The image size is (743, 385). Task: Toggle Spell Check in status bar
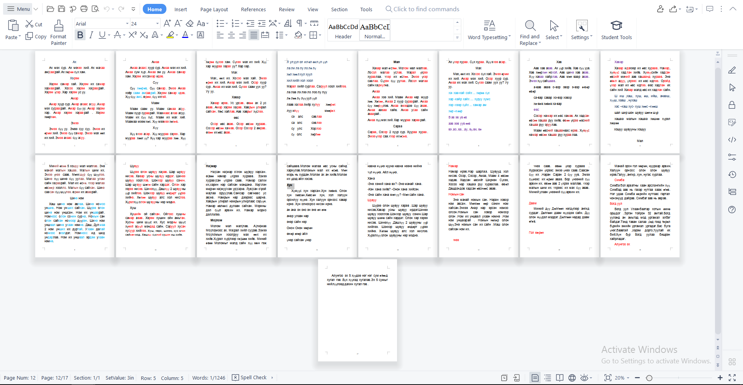tap(250, 378)
